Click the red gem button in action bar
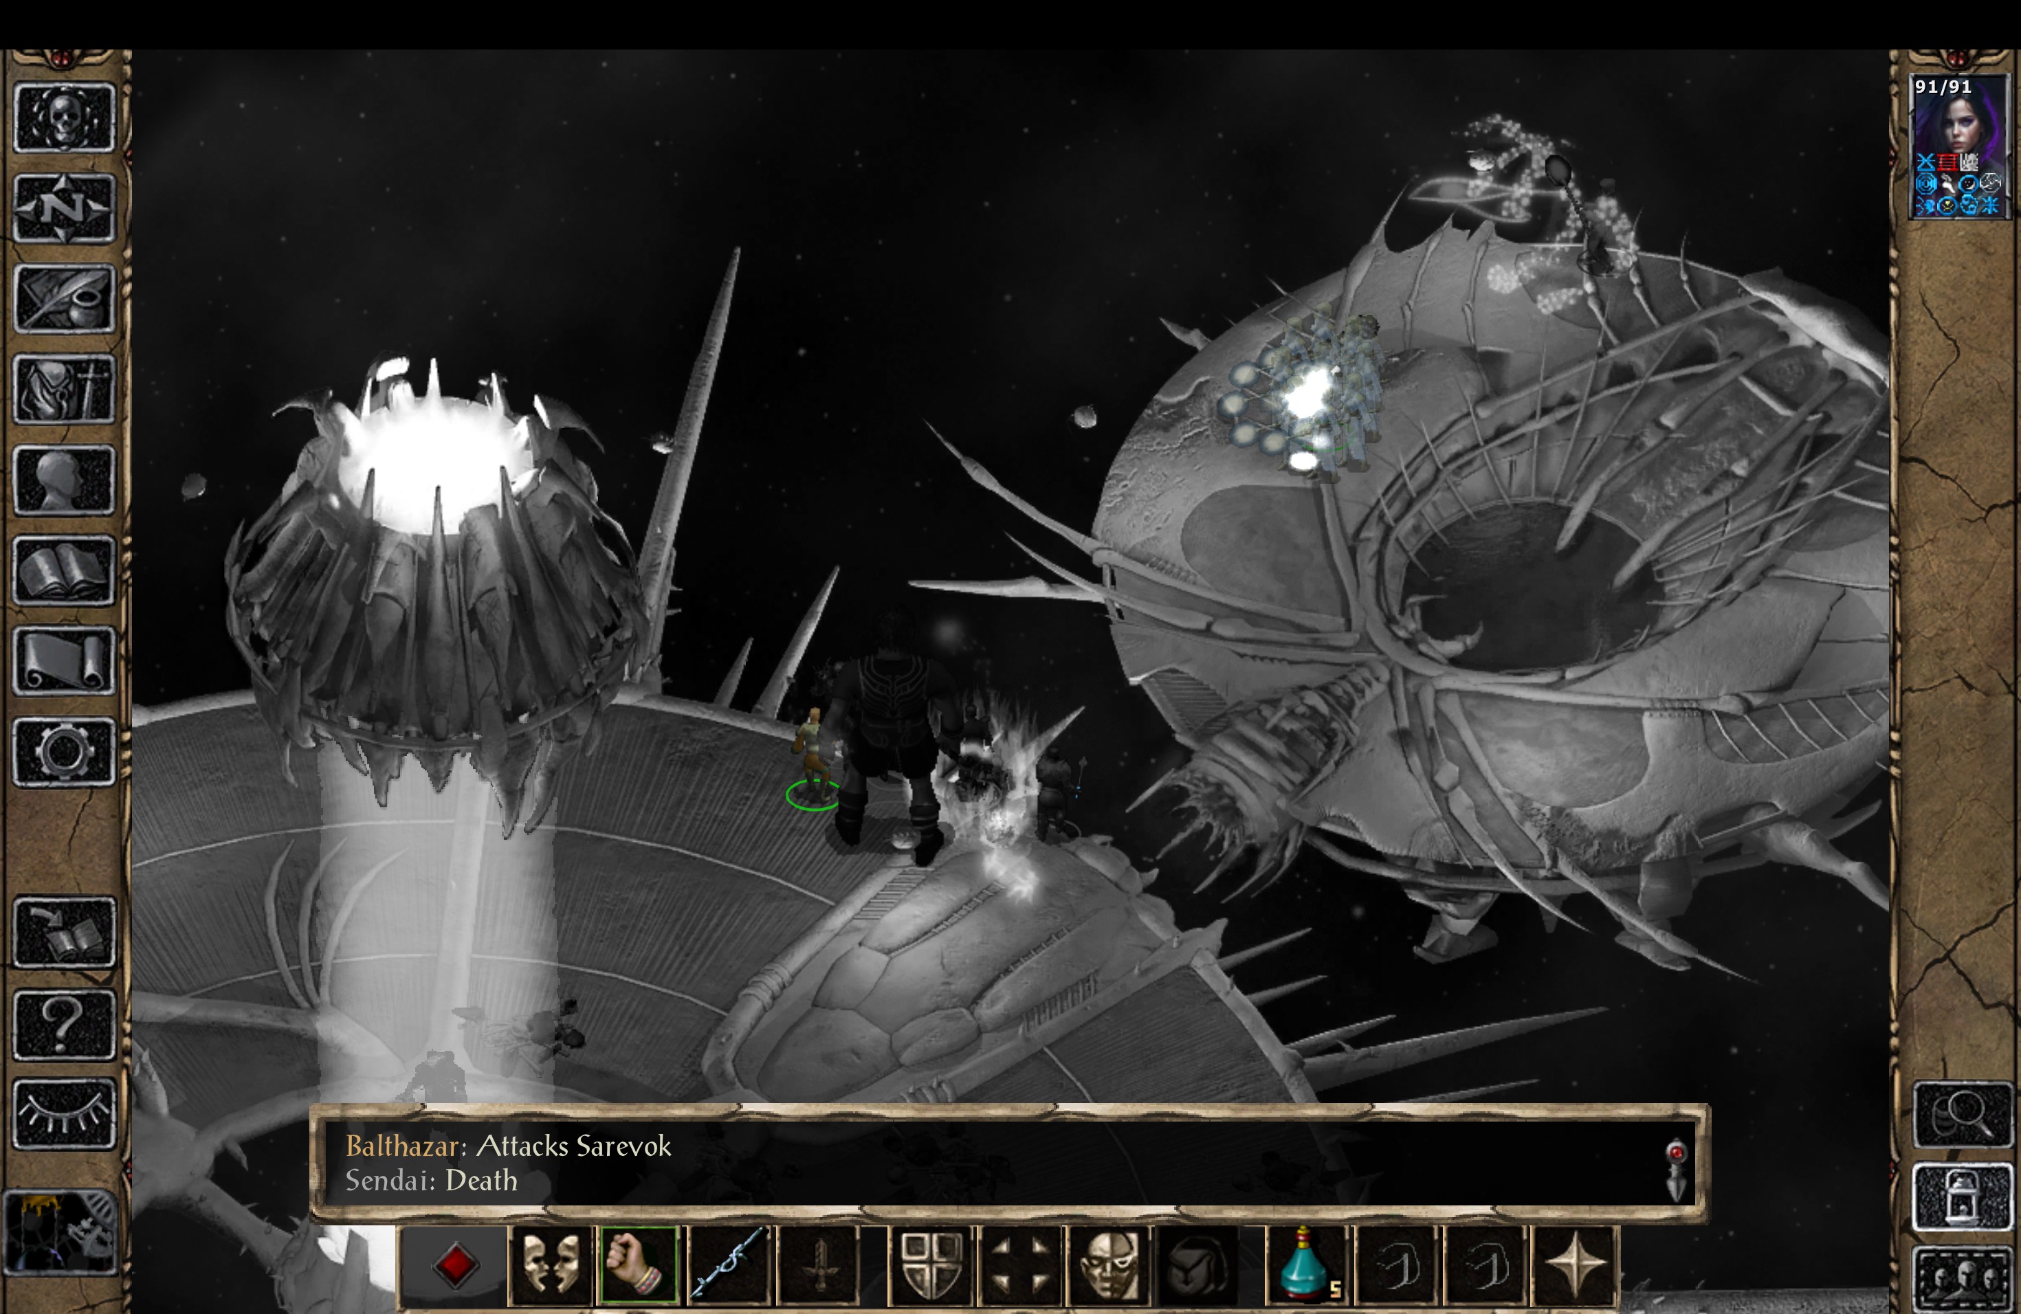The height and width of the screenshot is (1314, 2021). 455,1266
